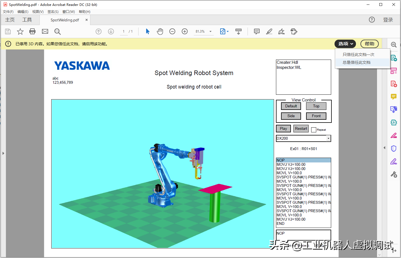Add a comment with the speech bubble icon

[x=257, y=31]
